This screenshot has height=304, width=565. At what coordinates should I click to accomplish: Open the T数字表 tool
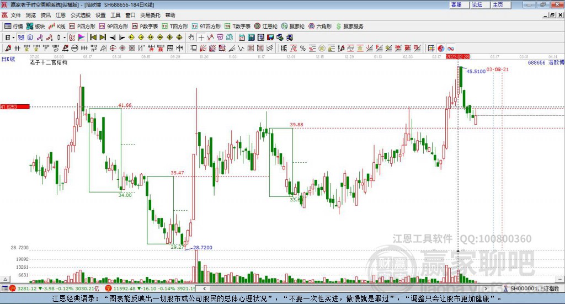(237, 26)
